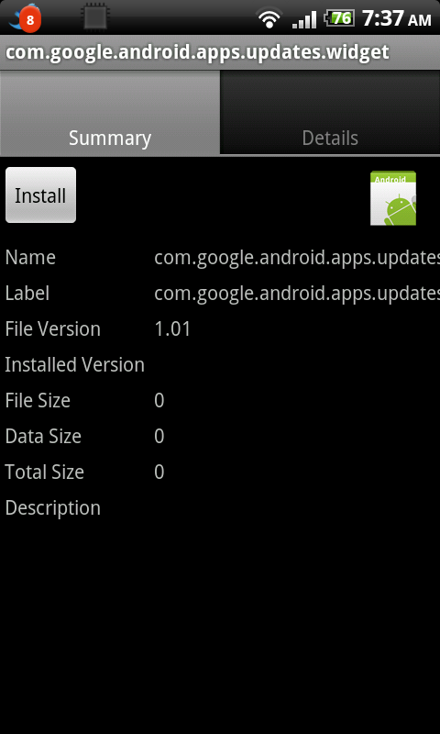Tap the cellular signal bars icon
Viewport: 440px width, 734px height.
click(304, 19)
